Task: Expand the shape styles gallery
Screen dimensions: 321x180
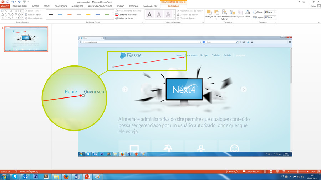Action: tap(113, 18)
